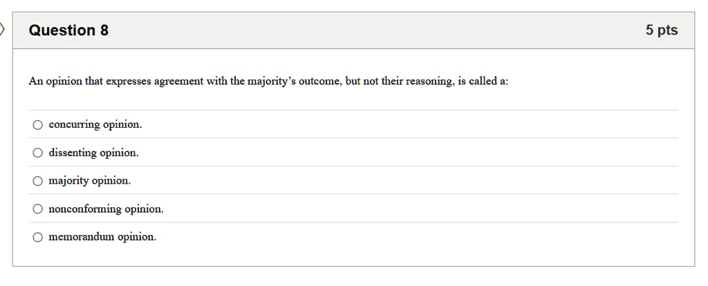Select the dissenting opinion radio button
Screen dimensions: 708x286
(x=37, y=153)
